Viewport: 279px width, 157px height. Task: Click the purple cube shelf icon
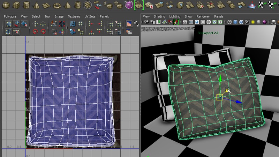click(x=129, y=5)
